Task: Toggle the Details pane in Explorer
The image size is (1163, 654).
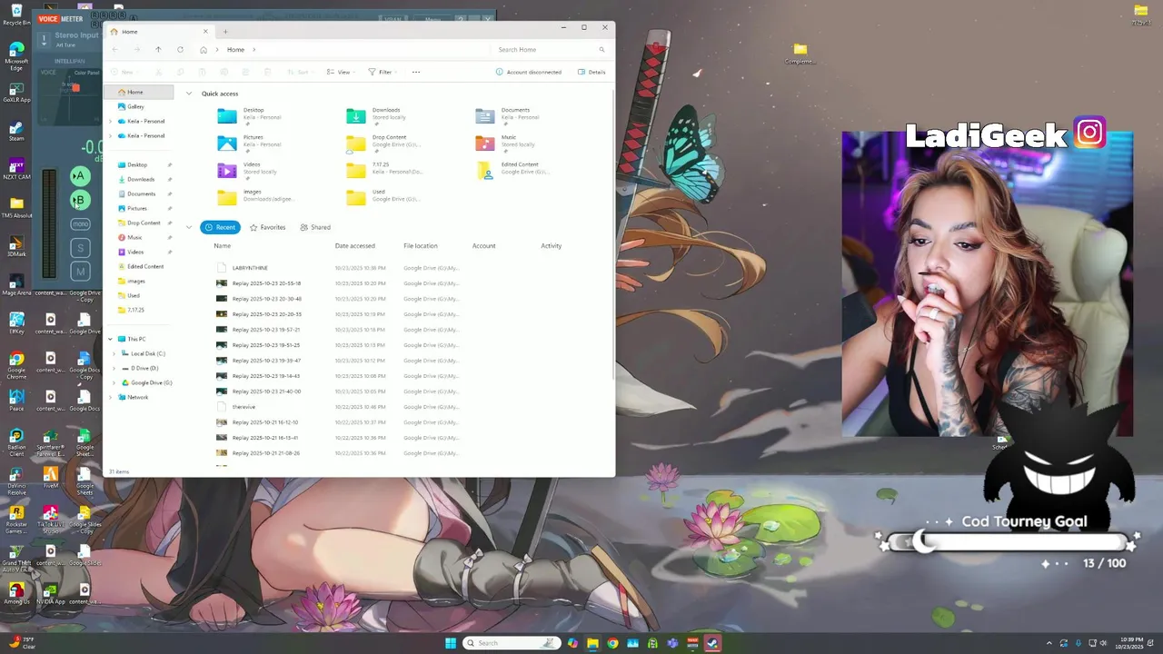Action: click(x=591, y=72)
